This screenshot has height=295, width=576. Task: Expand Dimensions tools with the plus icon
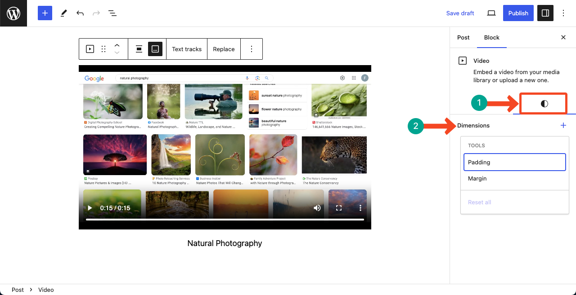(x=563, y=125)
